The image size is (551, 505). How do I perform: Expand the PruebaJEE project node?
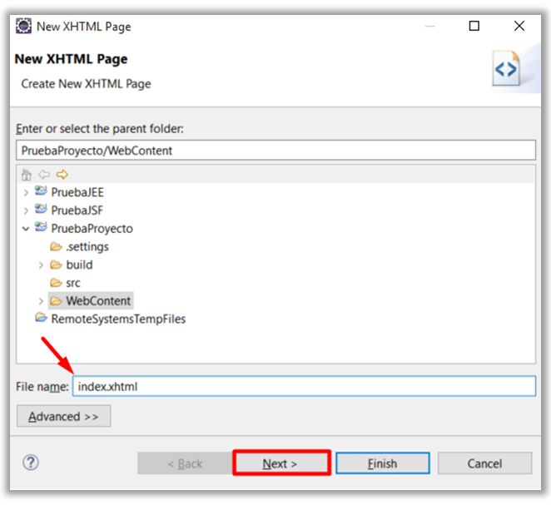[x=25, y=192]
